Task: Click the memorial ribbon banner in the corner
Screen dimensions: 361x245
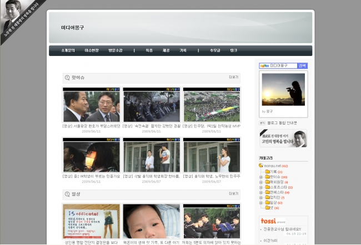Action: tap(21, 19)
